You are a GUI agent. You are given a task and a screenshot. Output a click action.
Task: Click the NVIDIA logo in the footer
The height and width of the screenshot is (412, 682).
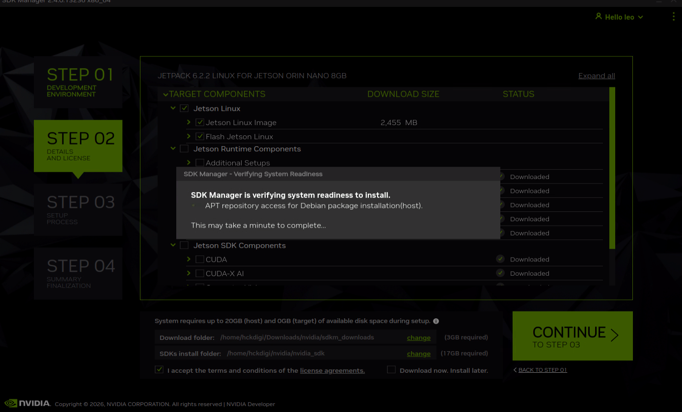(27, 403)
